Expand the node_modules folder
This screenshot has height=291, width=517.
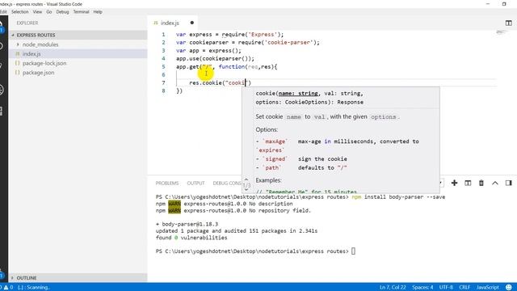point(78,44)
